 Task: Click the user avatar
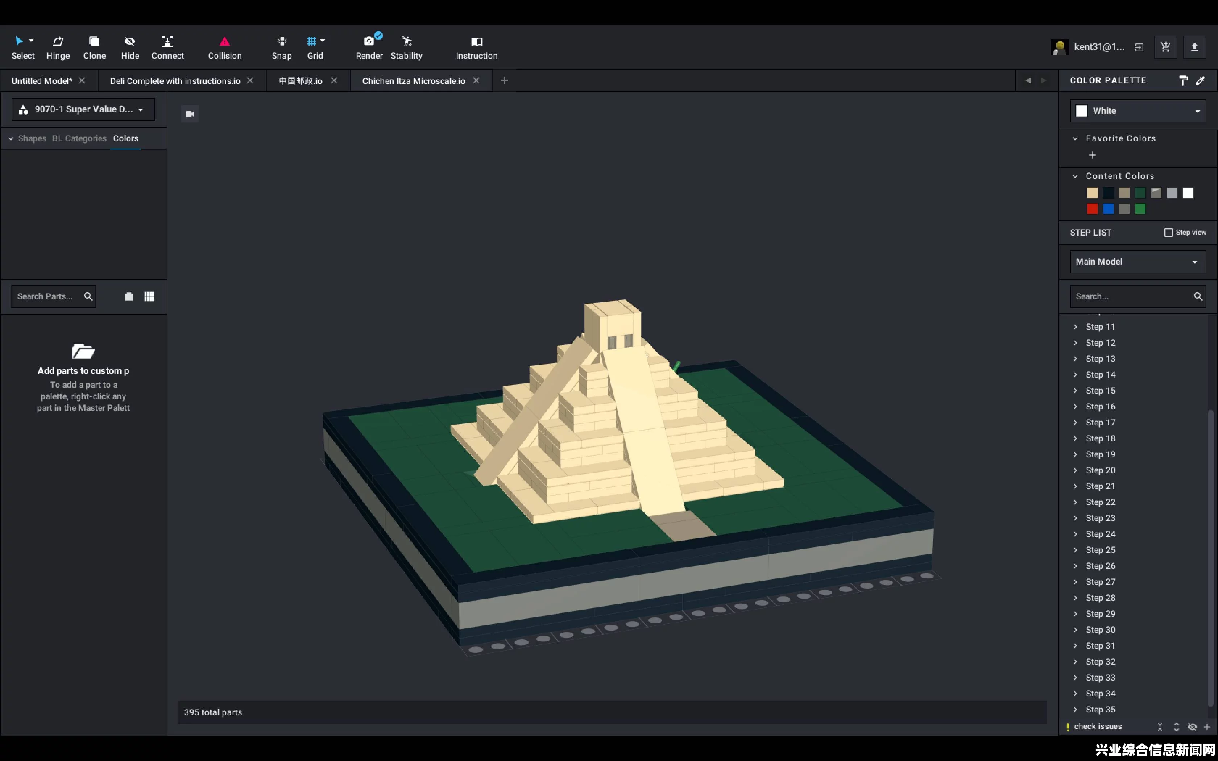tap(1060, 47)
